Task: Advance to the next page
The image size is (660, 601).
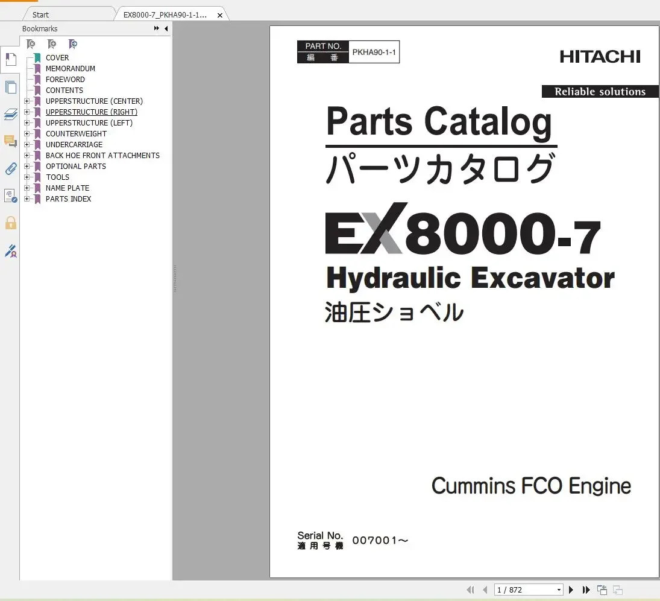Action: pyautogui.click(x=571, y=590)
